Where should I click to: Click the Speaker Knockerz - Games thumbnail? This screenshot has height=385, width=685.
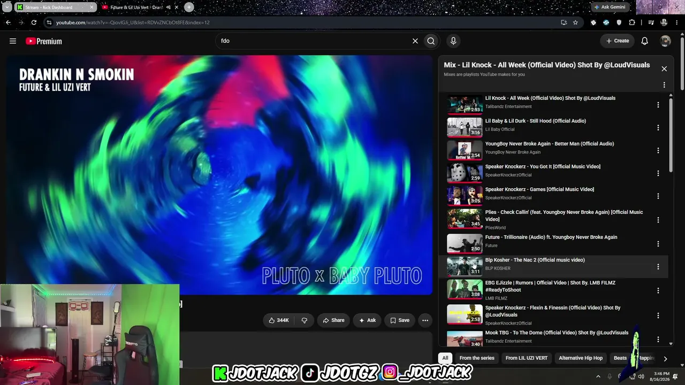(x=465, y=195)
